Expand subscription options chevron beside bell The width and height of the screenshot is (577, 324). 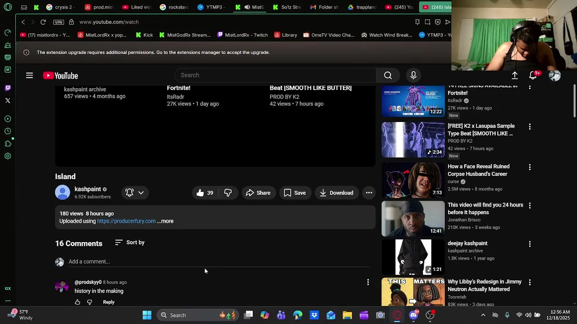[141, 193]
